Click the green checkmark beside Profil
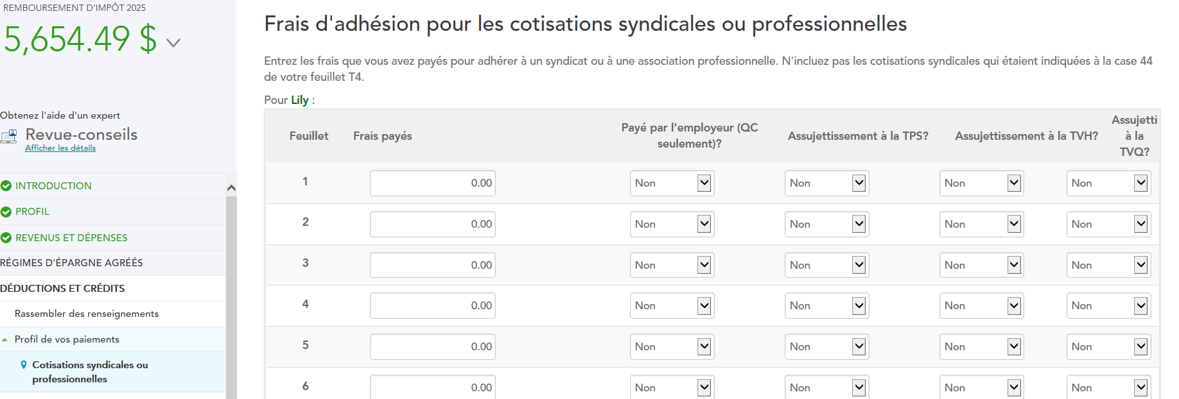 click(x=6, y=212)
